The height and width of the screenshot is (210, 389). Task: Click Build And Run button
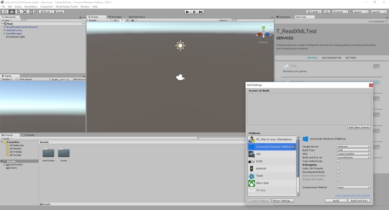359,201
